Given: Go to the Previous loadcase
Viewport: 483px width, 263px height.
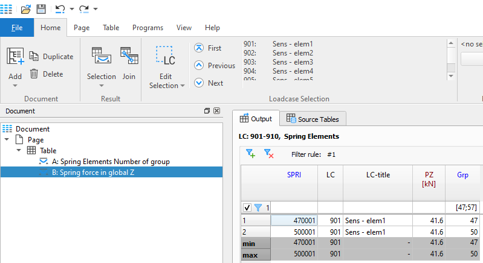Looking at the screenshot, I should pos(215,65).
